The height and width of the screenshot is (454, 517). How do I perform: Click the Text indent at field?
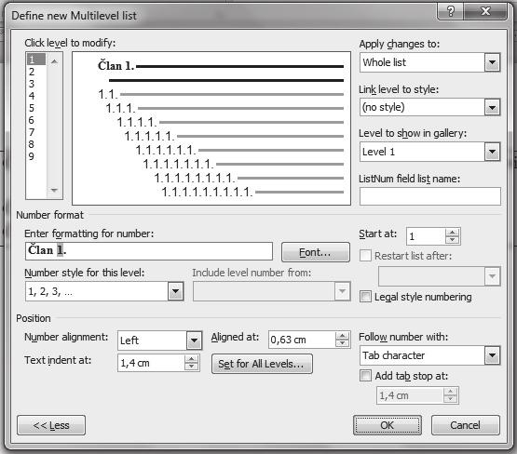click(x=151, y=363)
